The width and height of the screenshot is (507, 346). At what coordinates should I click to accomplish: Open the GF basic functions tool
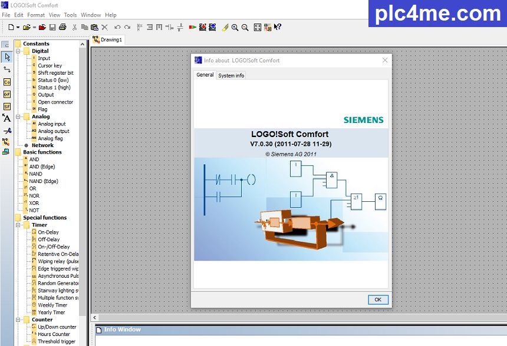click(x=6, y=94)
